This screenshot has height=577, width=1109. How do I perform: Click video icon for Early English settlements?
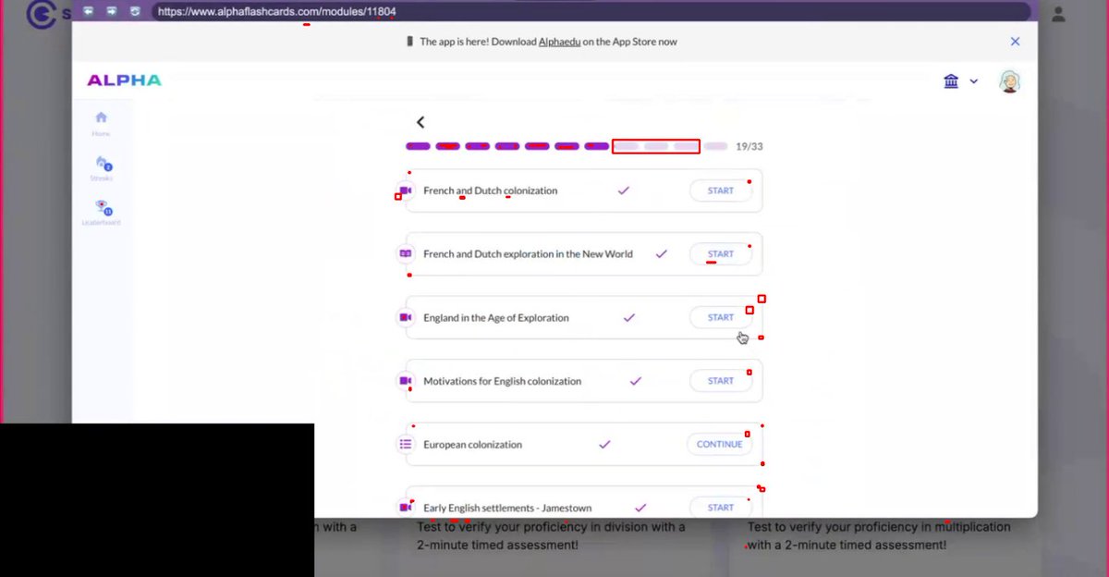405,508
